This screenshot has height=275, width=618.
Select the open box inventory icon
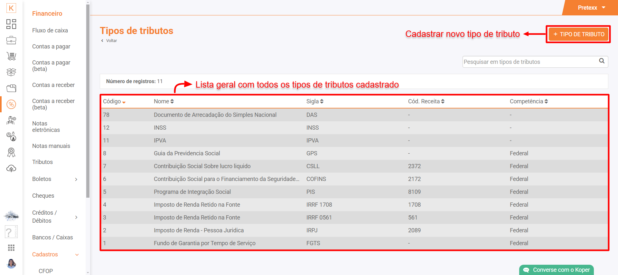(11, 72)
